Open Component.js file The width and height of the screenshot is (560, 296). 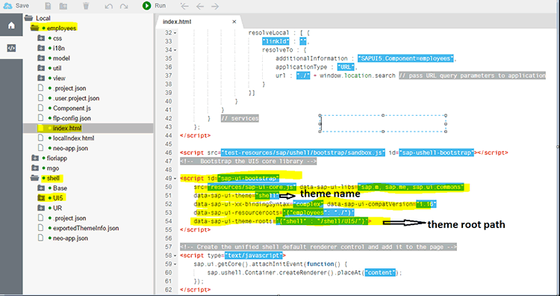pos(72,108)
